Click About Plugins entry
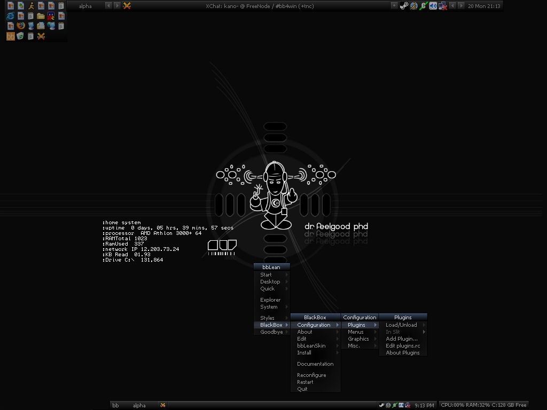547x410 pixels. (403, 353)
